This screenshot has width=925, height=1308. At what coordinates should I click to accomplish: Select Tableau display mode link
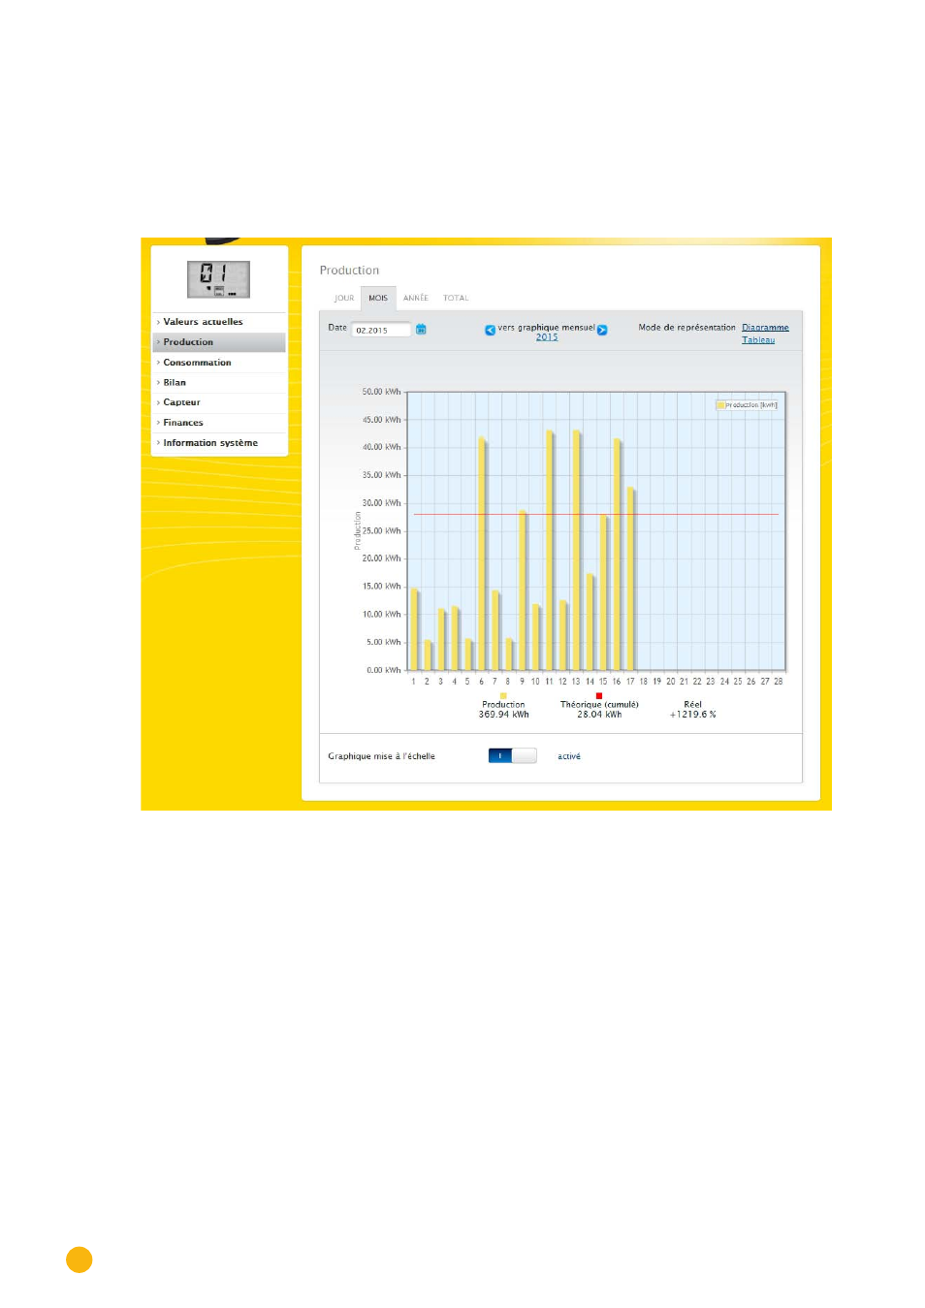[758, 340]
